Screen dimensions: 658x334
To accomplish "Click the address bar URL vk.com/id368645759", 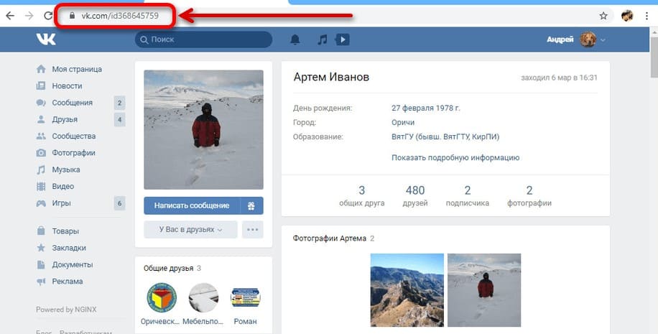I will pyautogui.click(x=119, y=16).
